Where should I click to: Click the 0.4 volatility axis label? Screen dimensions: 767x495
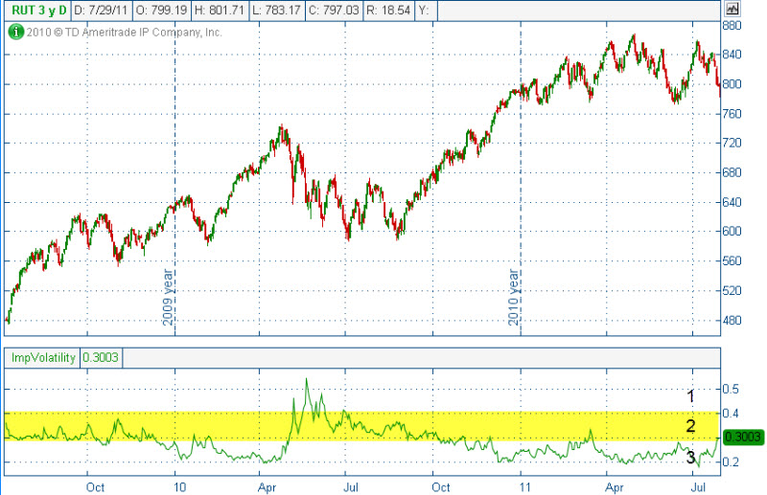coord(731,414)
